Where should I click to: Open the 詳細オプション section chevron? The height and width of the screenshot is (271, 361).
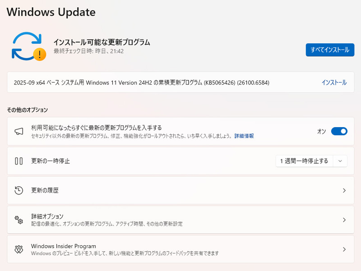coord(345,219)
